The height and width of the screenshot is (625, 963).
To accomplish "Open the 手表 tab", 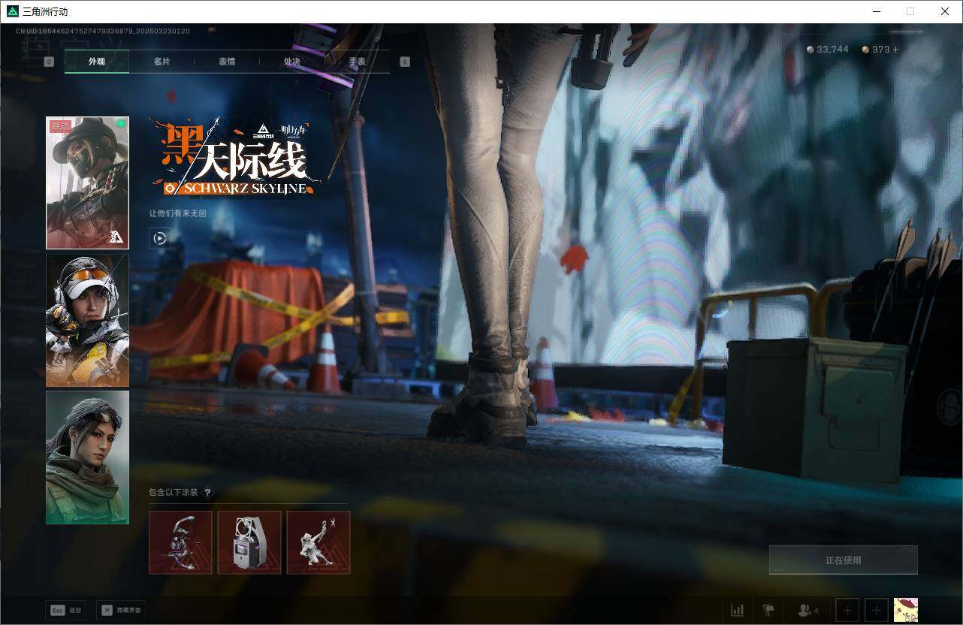I will (x=358, y=62).
